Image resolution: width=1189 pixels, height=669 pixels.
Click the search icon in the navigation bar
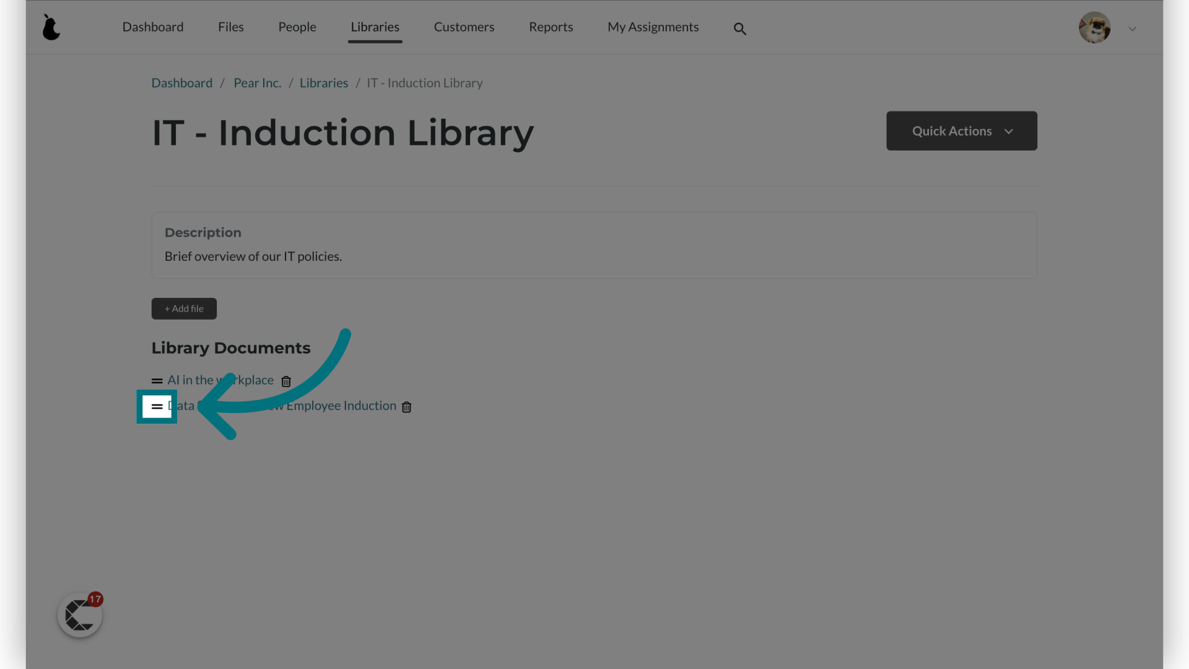tap(740, 28)
